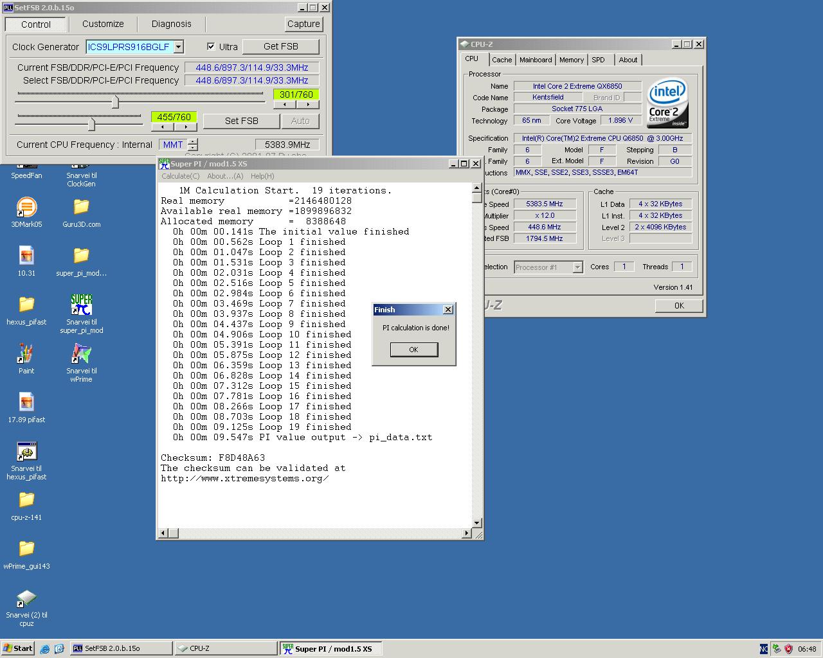Click the Intel Core 2 Extreme logo

click(x=667, y=103)
